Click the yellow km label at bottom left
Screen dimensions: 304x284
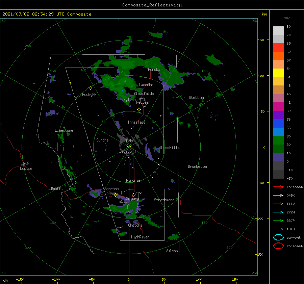point(5,280)
